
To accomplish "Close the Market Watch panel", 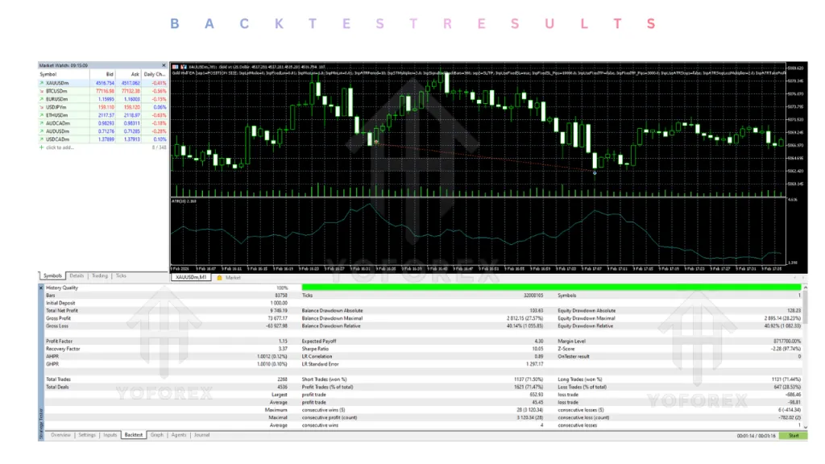I will point(164,66).
